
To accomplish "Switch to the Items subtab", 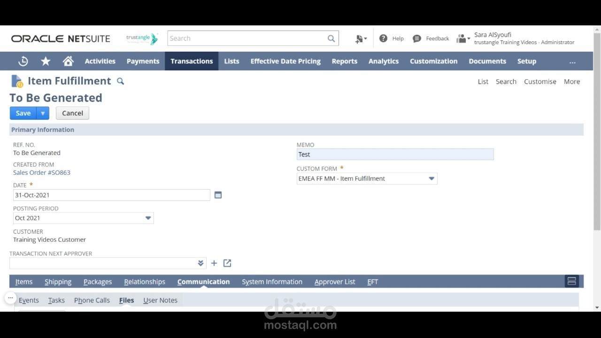I will point(24,282).
